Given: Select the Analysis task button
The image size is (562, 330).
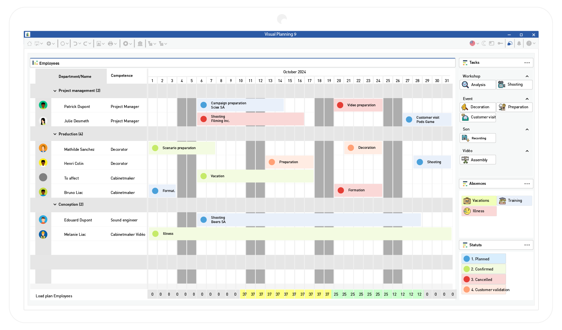Looking at the screenshot, I should pos(478,85).
